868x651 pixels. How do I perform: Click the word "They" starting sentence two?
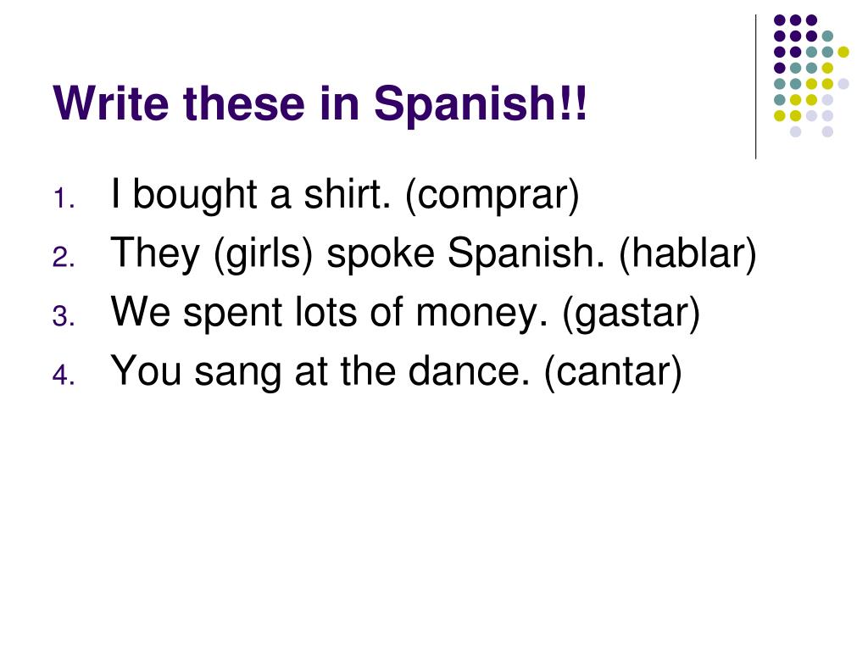pyautogui.click(x=155, y=254)
